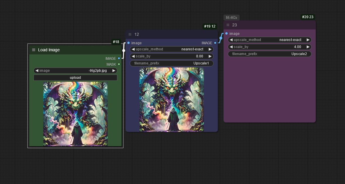The height and width of the screenshot is (184, 345).
Task: Select previous image file in Load Image
Action: pos(37,71)
